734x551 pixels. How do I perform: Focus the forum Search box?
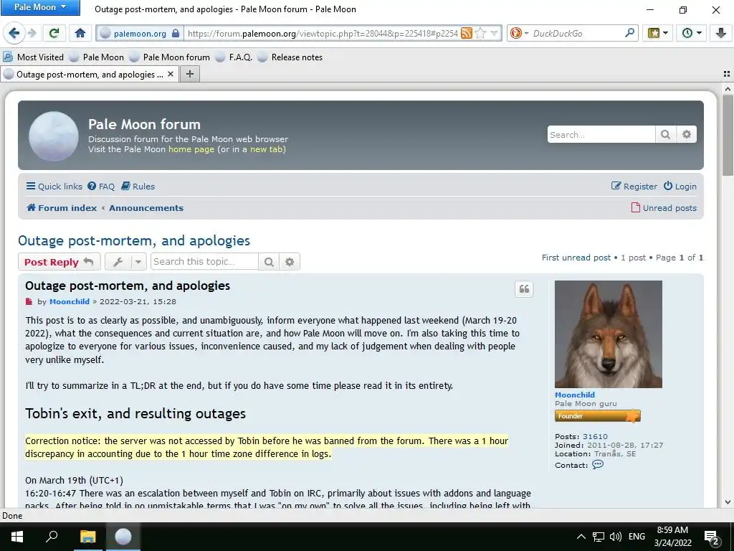[x=601, y=134]
